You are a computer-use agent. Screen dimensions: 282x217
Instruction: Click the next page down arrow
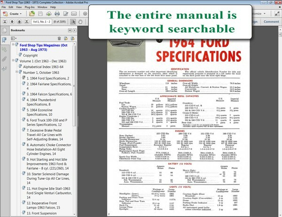[19, 22]
